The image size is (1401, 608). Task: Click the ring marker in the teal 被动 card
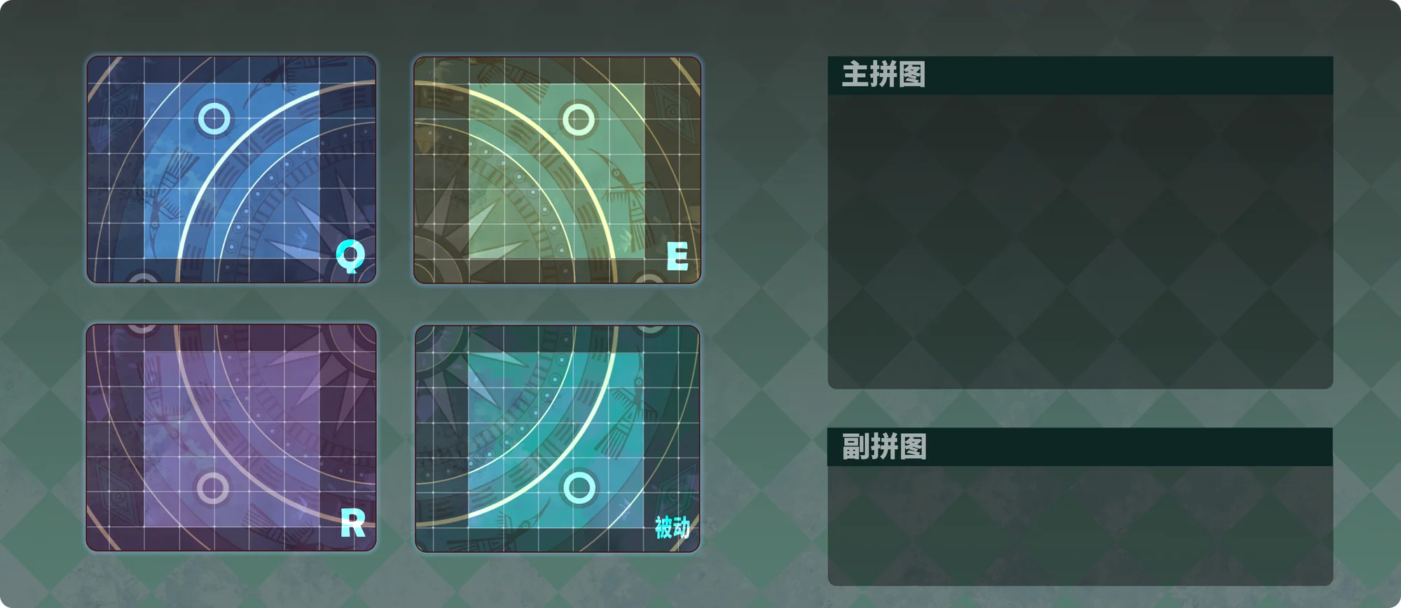pos(579,488)
